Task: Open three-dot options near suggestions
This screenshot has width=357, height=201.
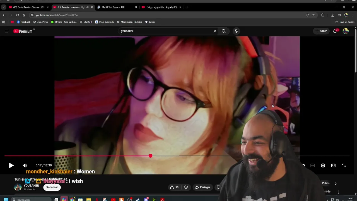Action: [339, 192]
